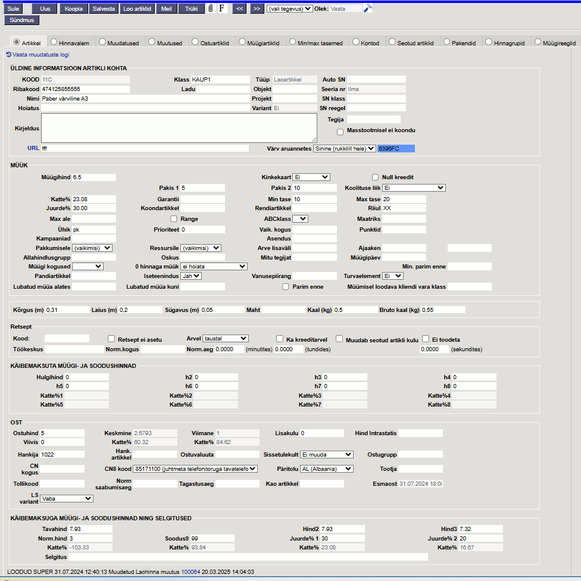Go to previous article with << button
Screen dimensions: 581x581
tap(239, 9)
